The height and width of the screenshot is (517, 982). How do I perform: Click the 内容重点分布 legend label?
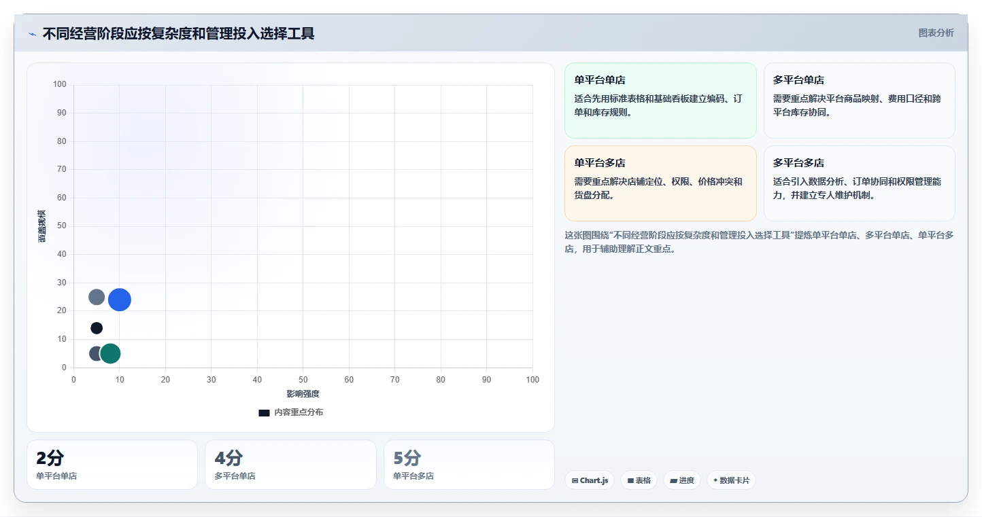click(x=299, y=412)
